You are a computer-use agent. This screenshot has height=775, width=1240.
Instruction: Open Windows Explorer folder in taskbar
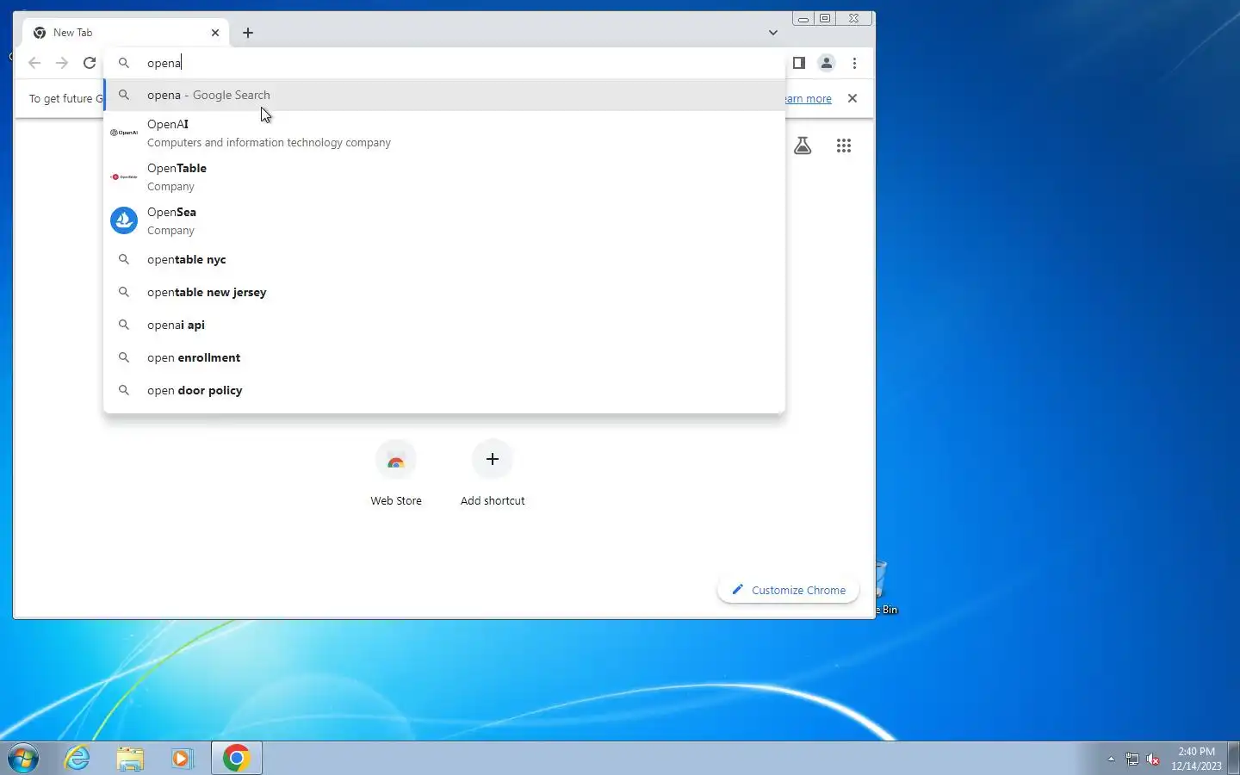(x=130, y=759)
